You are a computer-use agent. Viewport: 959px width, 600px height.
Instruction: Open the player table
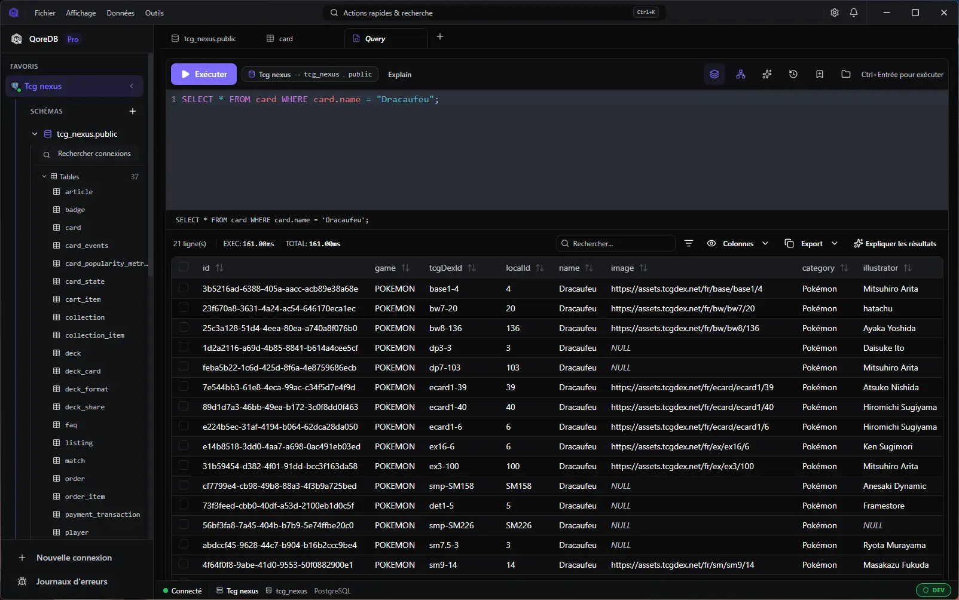coord(77,532)
